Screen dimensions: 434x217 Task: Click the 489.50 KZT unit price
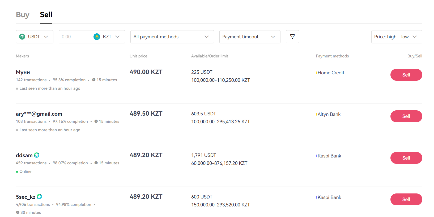click(146, 114)
